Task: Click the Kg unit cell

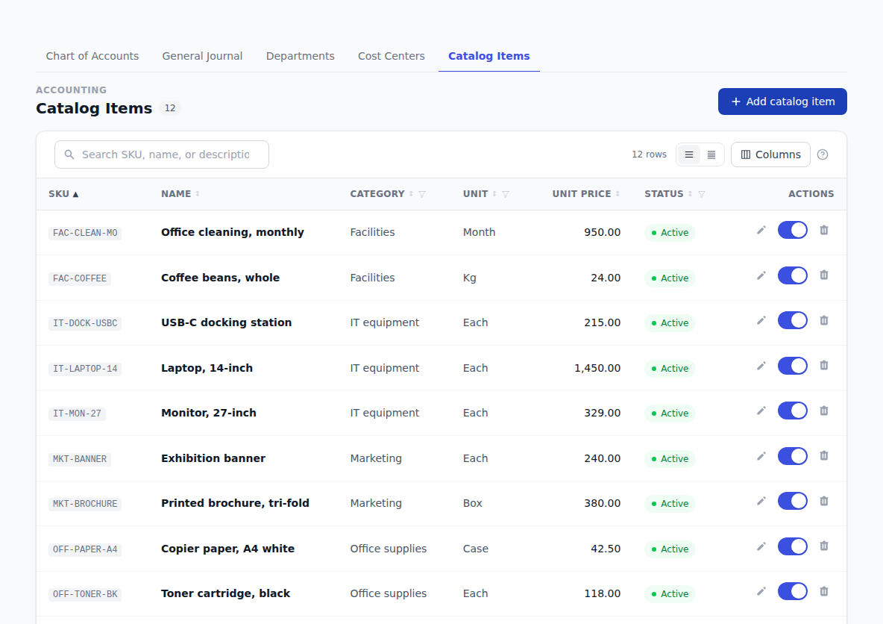Action: pos(470,278)
